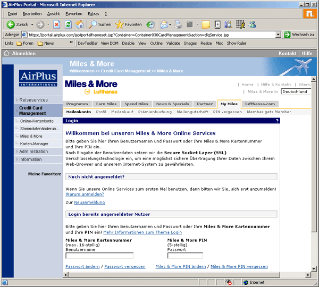The width and height of the screenshot is (319, 287).
Task: Open the Programm tab
Action: click(77, 104)
